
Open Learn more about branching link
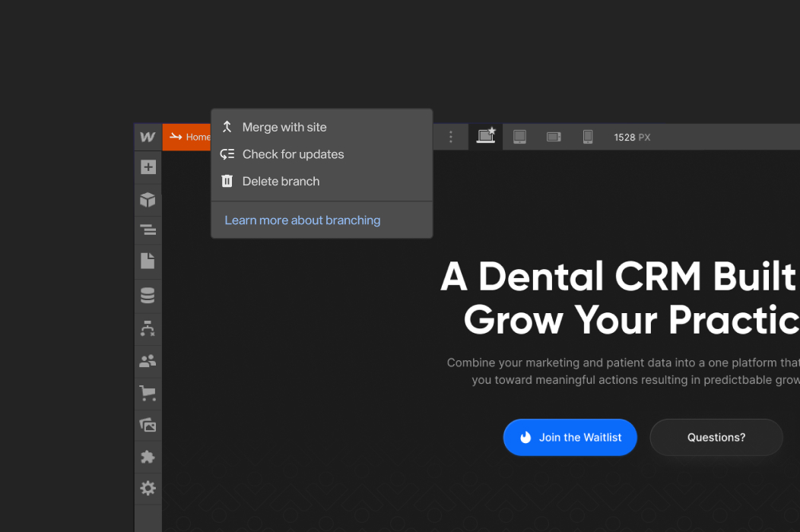(x=303, y=220)
